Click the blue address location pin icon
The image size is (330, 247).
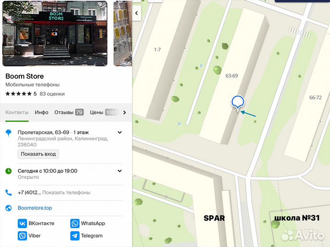8,133
